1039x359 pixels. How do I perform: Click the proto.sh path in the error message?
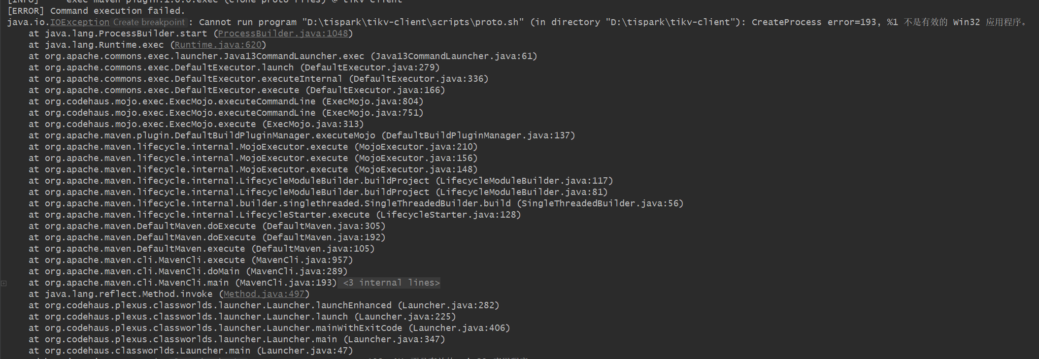(413, 22)
